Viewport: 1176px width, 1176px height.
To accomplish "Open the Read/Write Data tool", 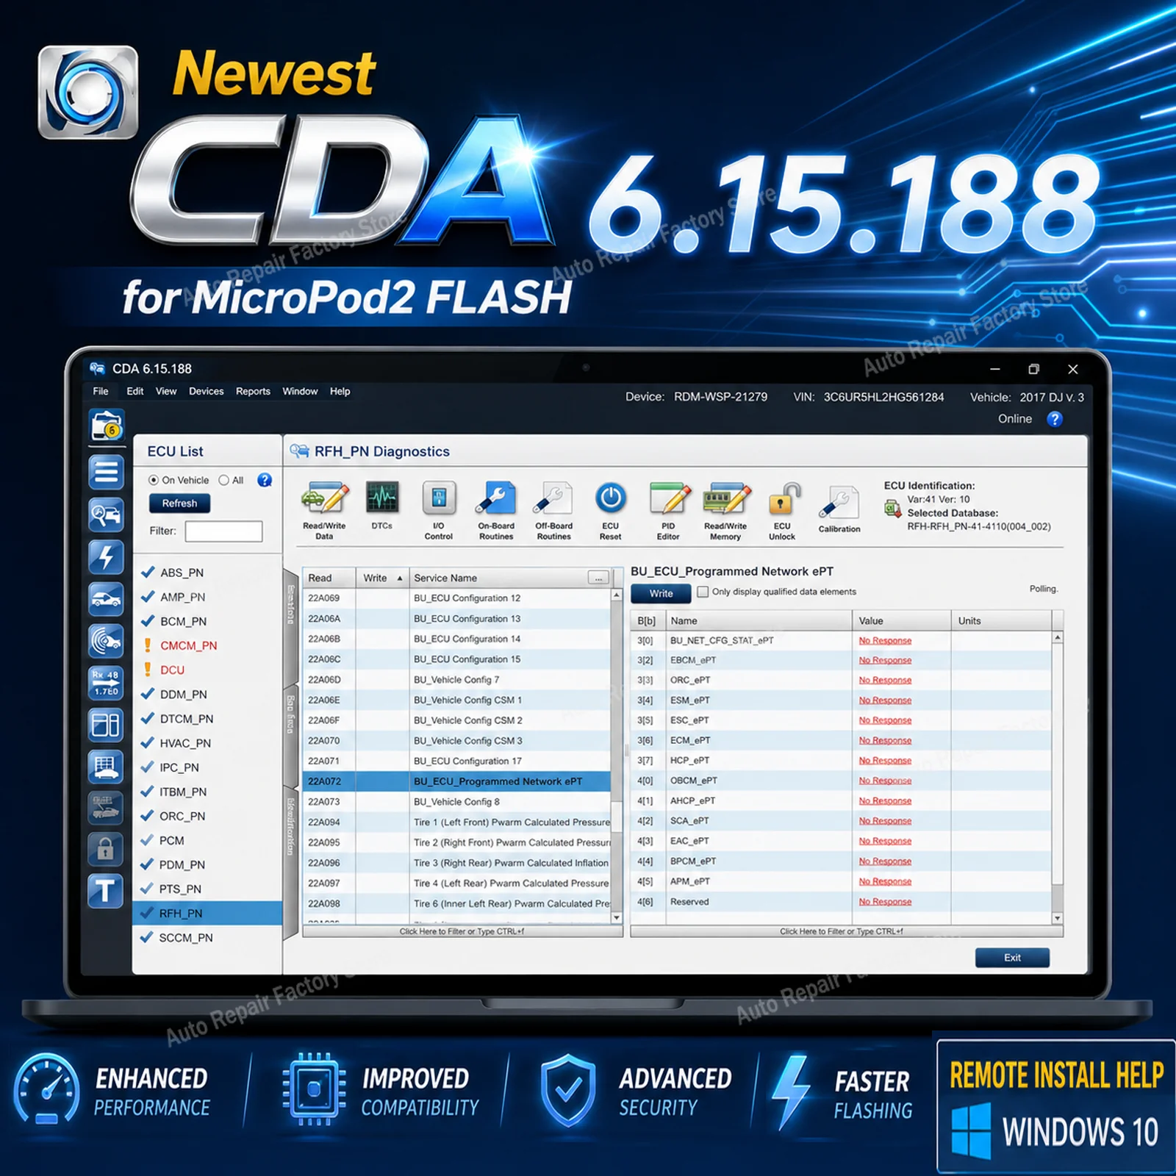I will pyautogui.click(x=324, y=511).
